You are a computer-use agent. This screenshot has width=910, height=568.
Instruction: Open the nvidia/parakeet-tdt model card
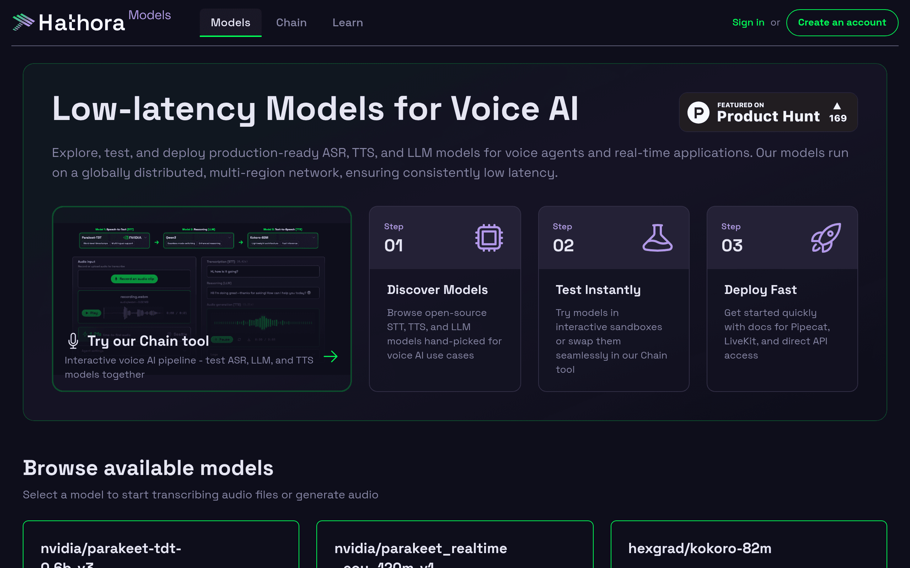point(161,544)
